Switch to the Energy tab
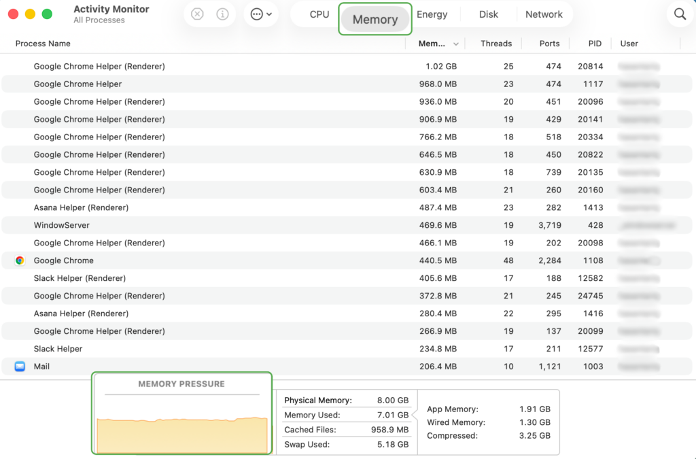The image size is (696, 459). point(432,14)
